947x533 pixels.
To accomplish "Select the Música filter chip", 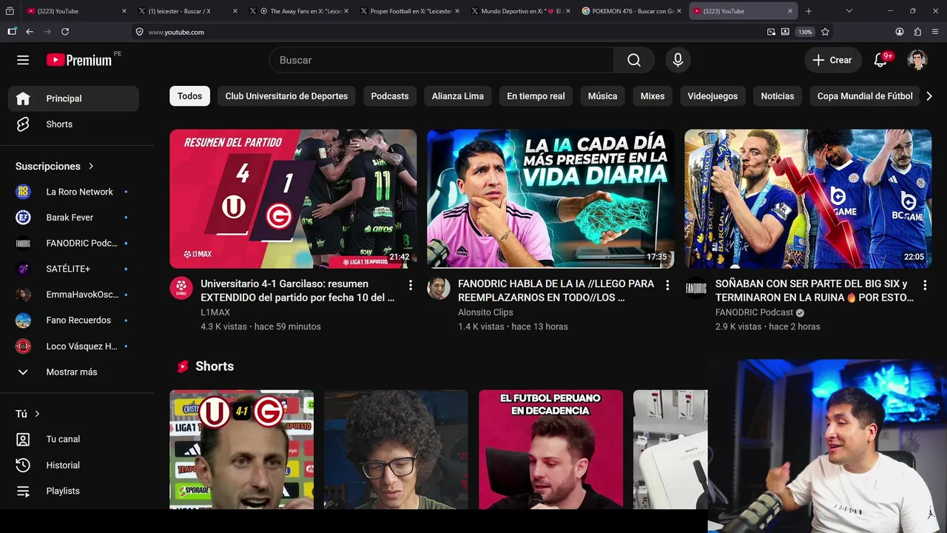I will [602, 96].
